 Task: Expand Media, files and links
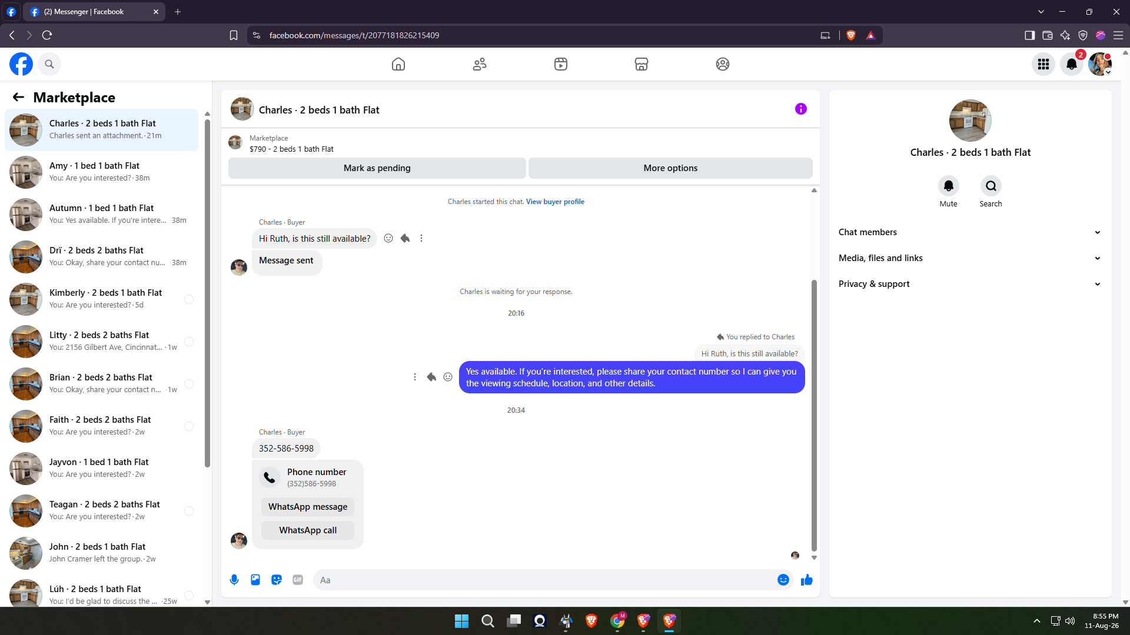tap(970, 258)
